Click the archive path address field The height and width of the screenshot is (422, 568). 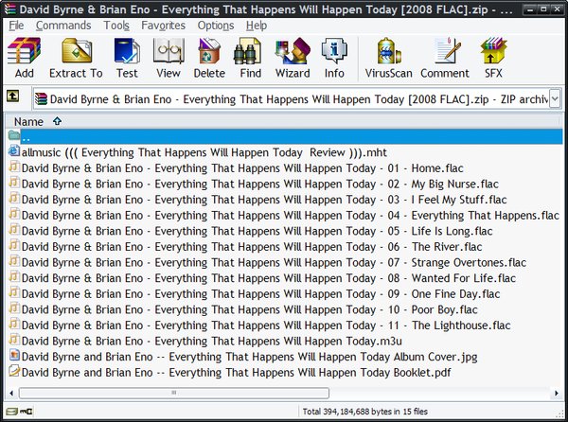[292, 98]
